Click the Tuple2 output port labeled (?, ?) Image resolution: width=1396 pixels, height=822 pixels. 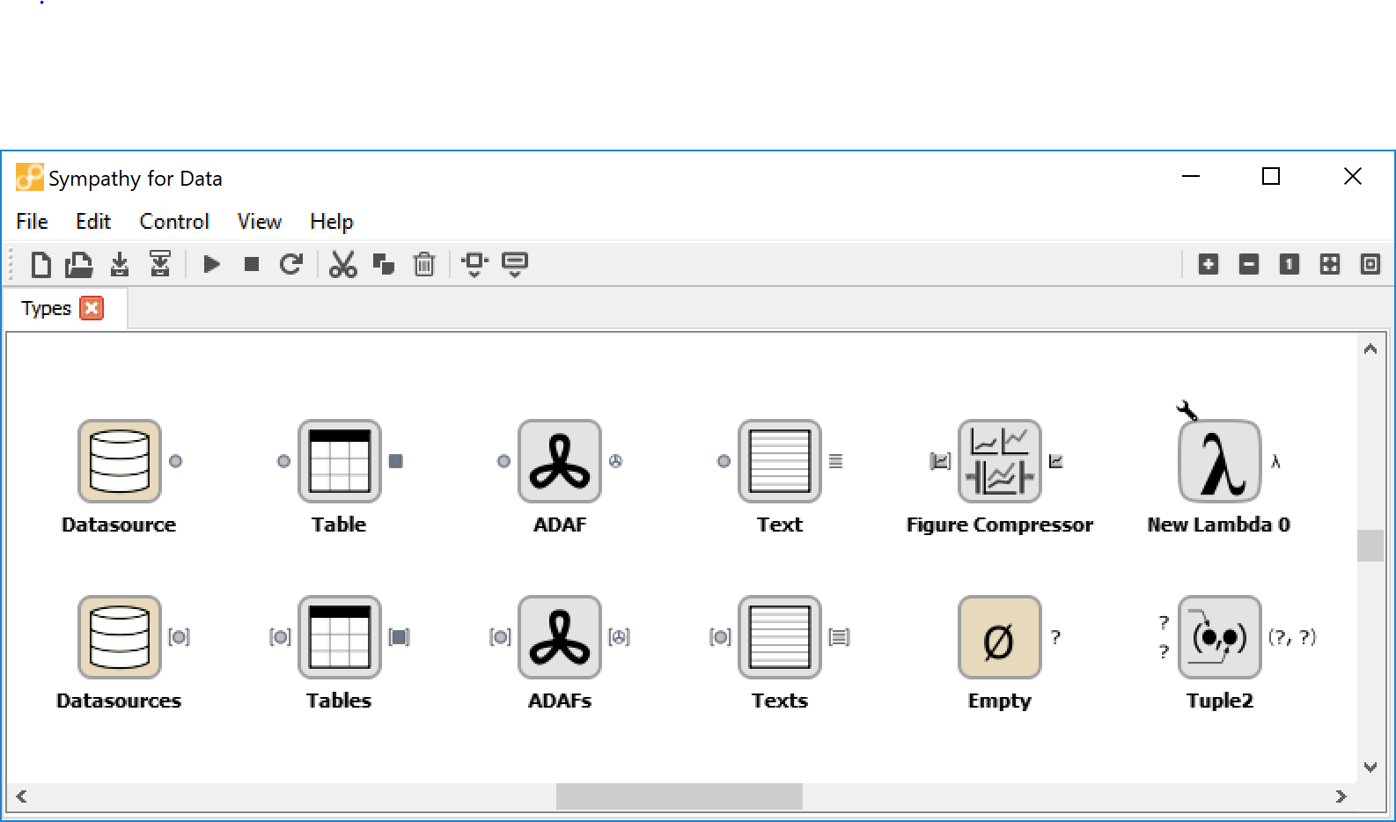pos(1292,637)
